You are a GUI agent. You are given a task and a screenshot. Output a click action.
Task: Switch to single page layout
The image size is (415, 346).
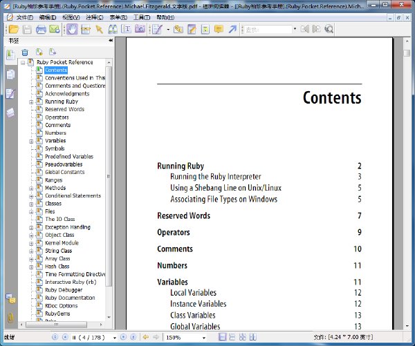click(222, 337)
